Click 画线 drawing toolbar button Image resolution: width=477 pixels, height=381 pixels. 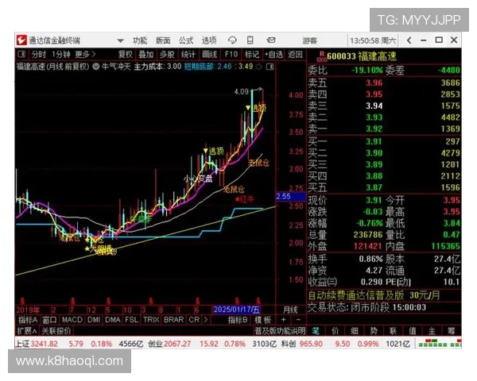(x=209, y=55)
